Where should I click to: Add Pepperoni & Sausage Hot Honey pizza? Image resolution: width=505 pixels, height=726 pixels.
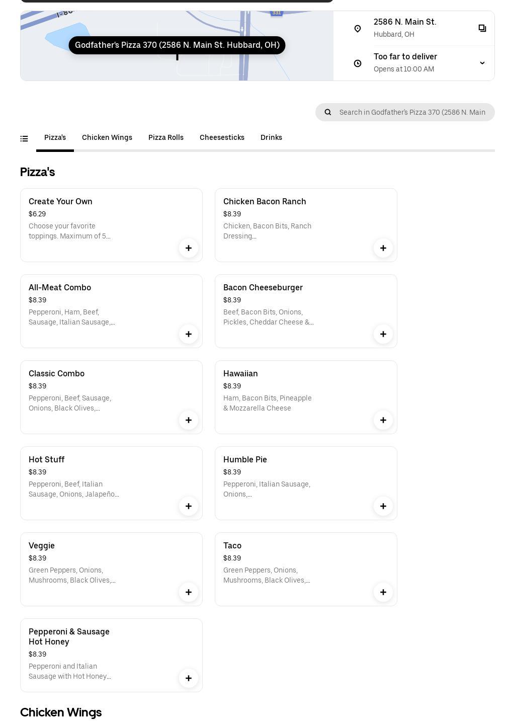(189, 678)
